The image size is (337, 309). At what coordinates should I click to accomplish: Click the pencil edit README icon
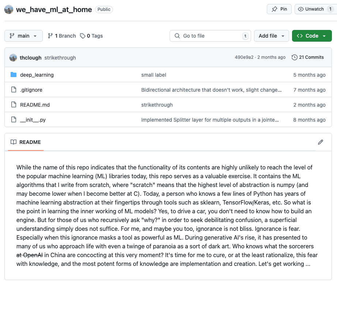pos(321,142)
